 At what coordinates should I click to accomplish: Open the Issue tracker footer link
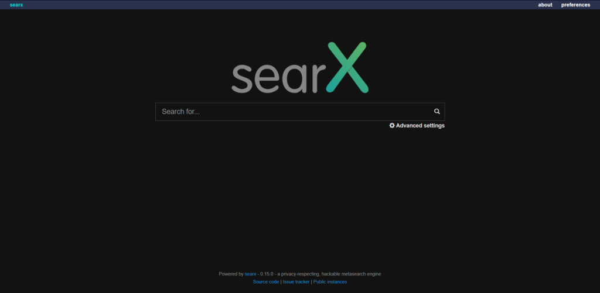(x=296, y=282)
